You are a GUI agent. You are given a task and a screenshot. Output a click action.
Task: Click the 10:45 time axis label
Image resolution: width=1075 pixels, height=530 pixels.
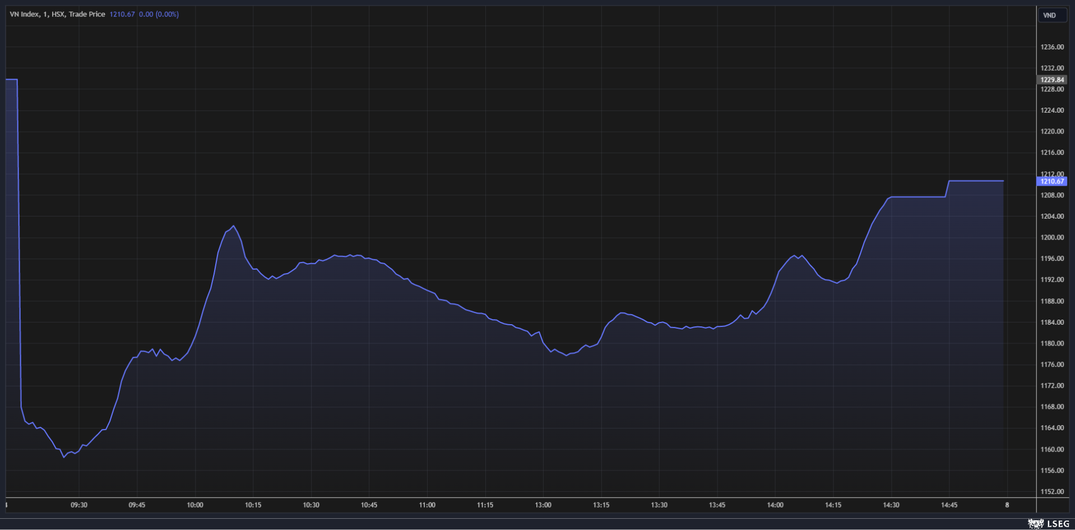pos(369,505)
